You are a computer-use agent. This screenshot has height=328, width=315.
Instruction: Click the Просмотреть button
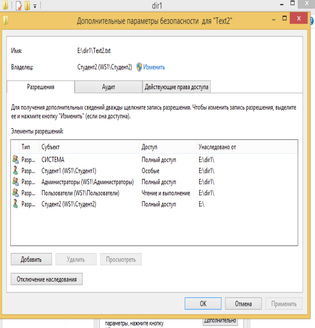point(121,259)
